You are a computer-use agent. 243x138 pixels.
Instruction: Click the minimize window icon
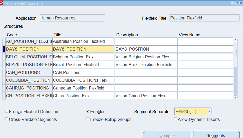(x=233, y=3)
